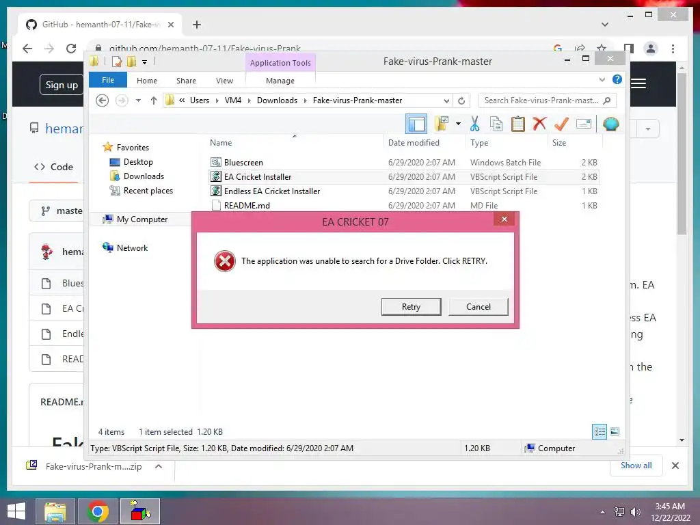Switch to the large icons view
The image size is (700, 525).
pyautogui.click(x=615, y=431)
